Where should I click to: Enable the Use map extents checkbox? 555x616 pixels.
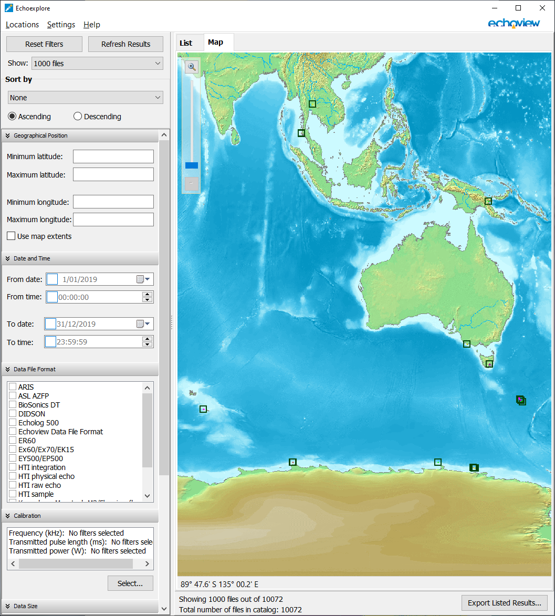click(x=11, y=236)
